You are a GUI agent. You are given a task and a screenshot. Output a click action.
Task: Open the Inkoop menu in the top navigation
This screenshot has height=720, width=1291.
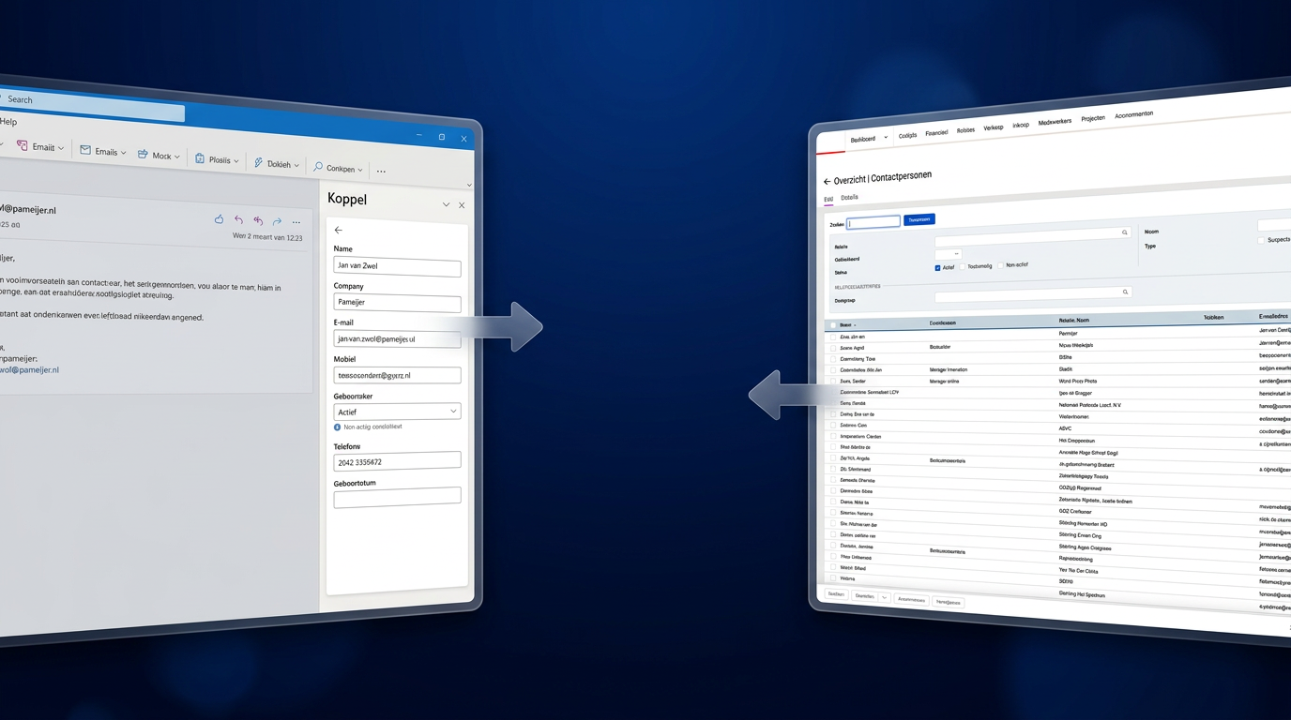click(1021, 125)
